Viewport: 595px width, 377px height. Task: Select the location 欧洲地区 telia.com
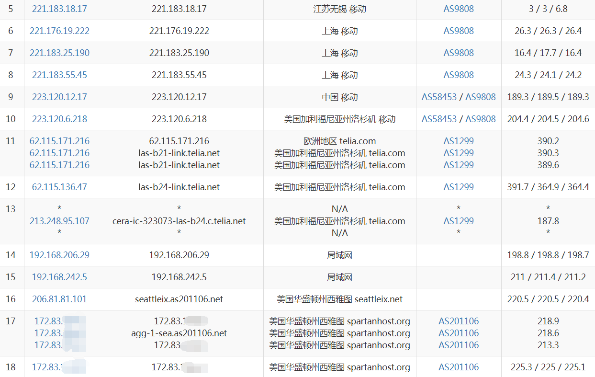point(339,141)
